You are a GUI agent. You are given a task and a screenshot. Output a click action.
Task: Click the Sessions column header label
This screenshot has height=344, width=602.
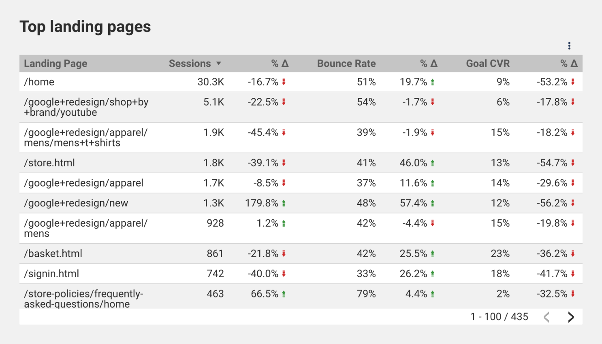(190, 64)
